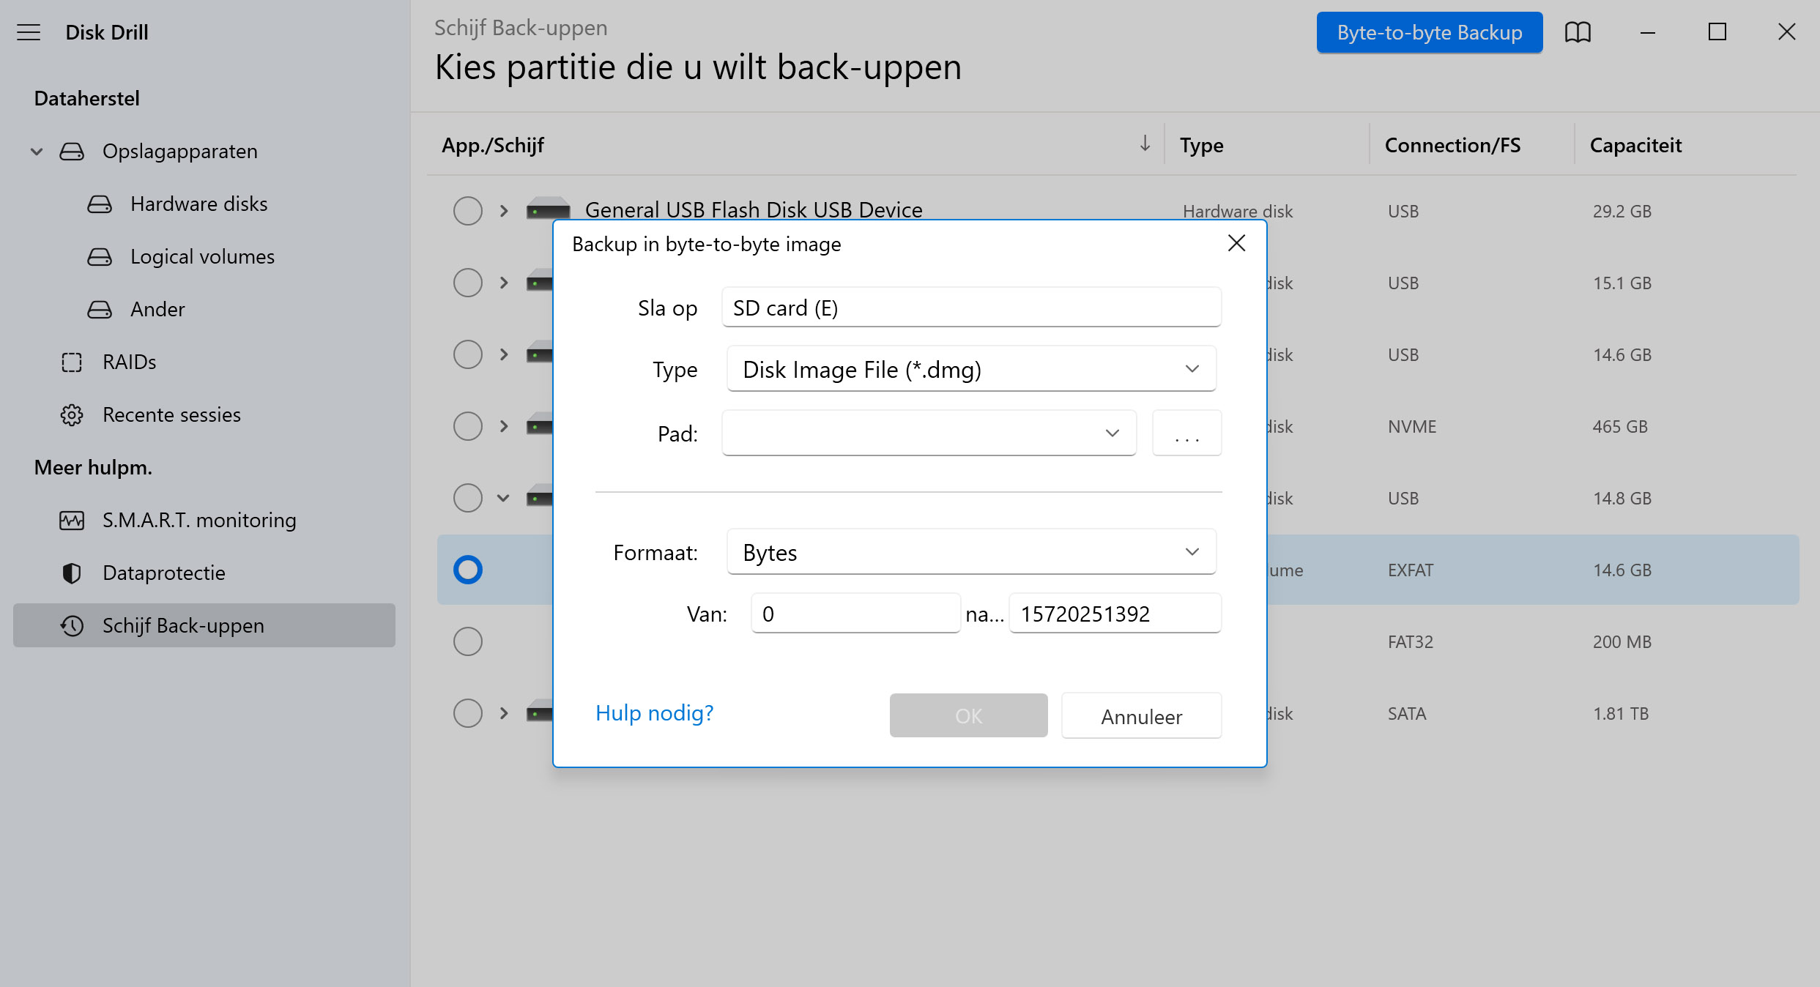Open the Hulp nodig? link
Image resolution: width=1820 pixels, height=987 pixels.
tap(654, 712)
